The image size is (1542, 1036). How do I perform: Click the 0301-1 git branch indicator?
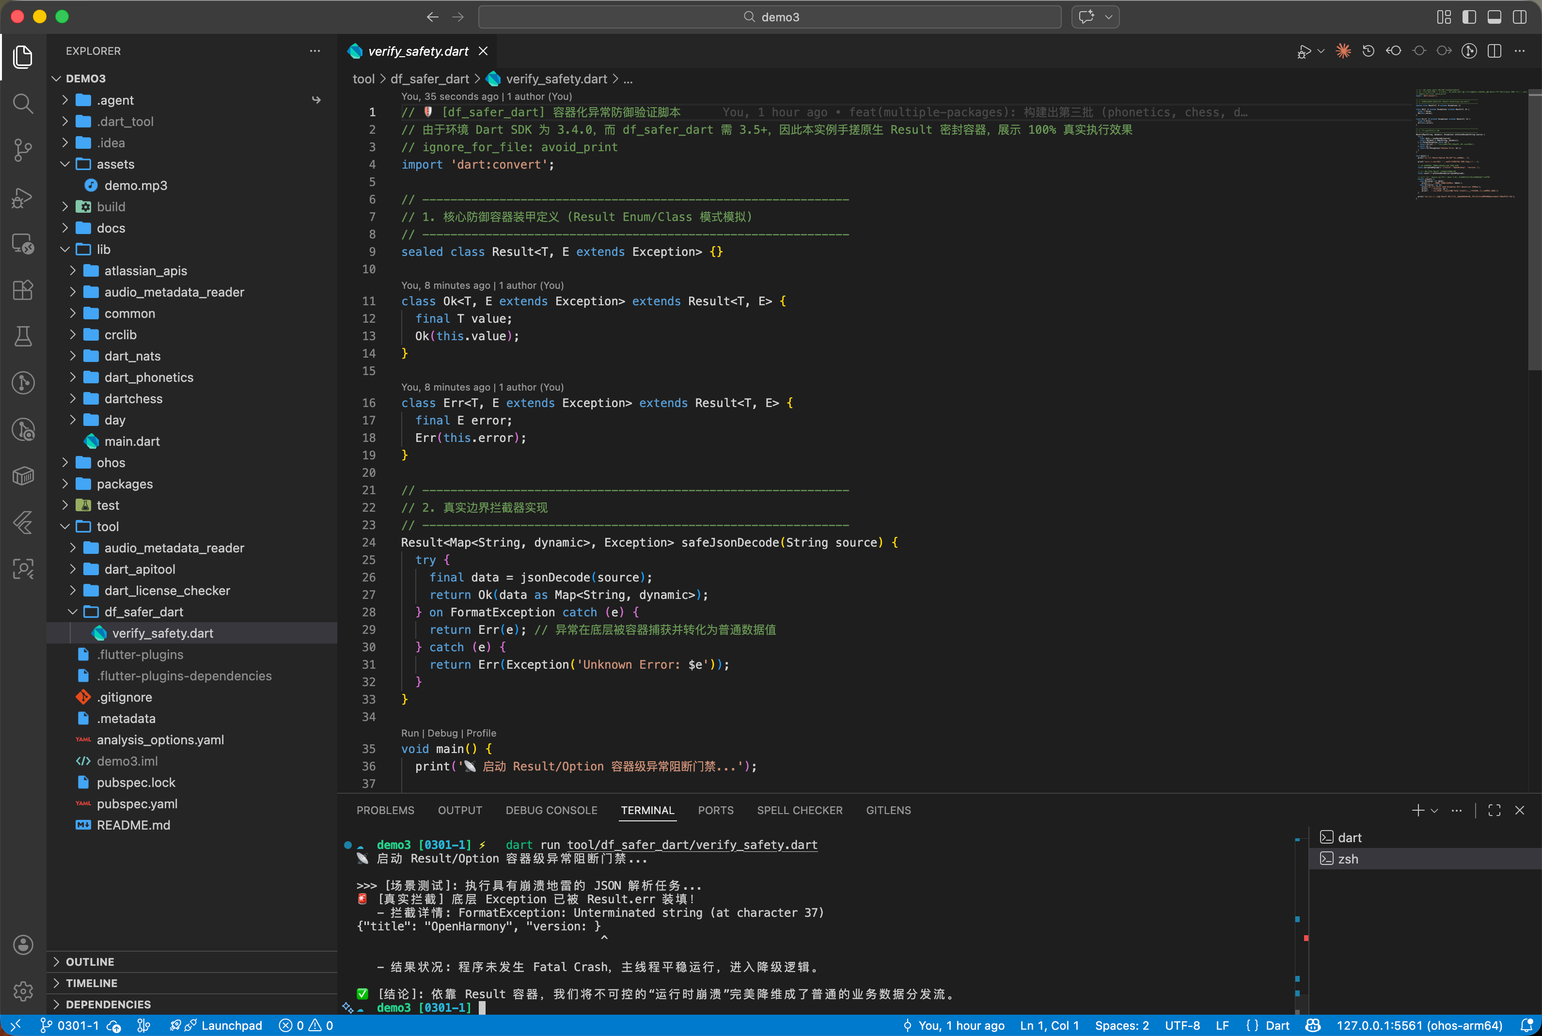point(70,1025)
